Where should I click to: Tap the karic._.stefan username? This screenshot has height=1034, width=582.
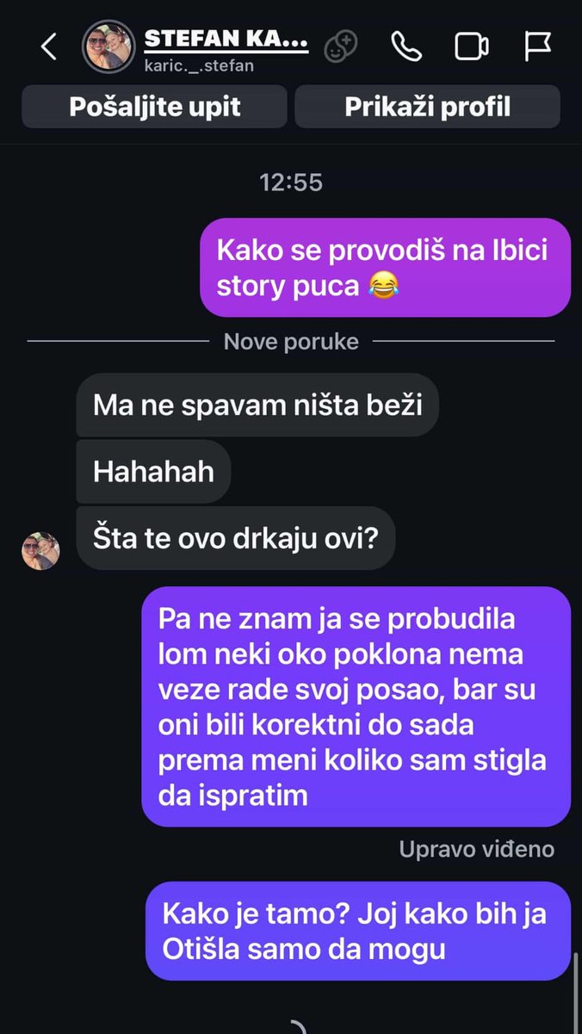[x=199, y=65]
